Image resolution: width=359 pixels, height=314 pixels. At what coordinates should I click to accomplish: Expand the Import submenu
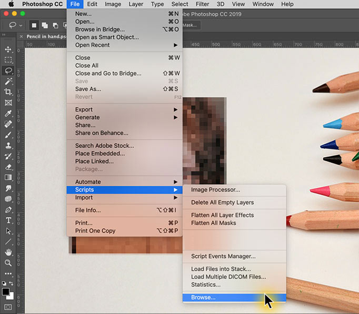(125, 197)
